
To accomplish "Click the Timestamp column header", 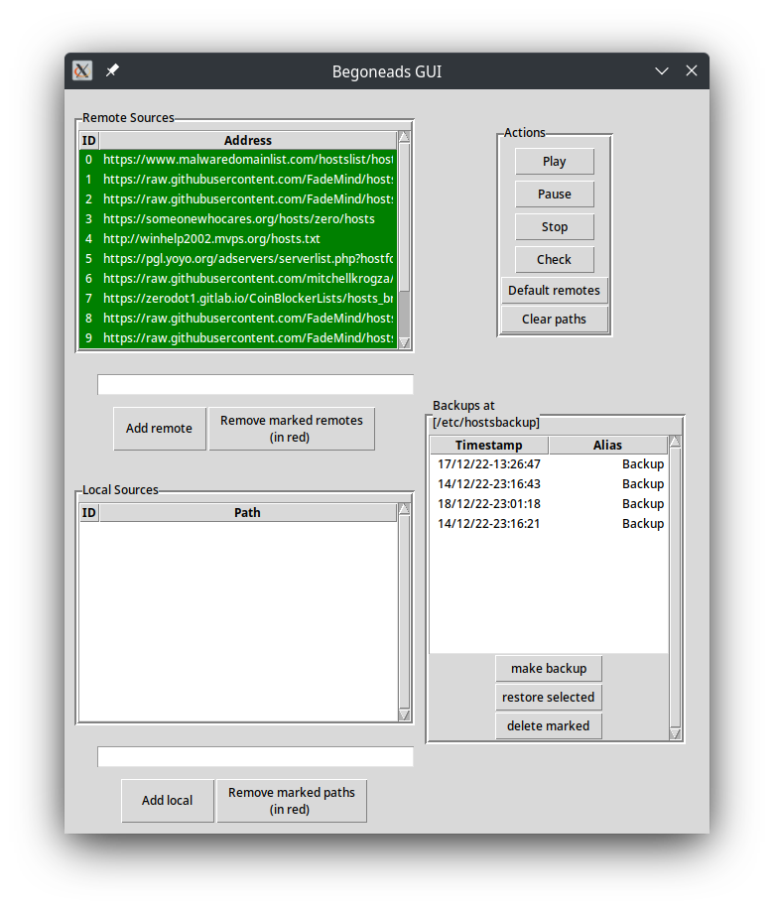I will 489,446.
